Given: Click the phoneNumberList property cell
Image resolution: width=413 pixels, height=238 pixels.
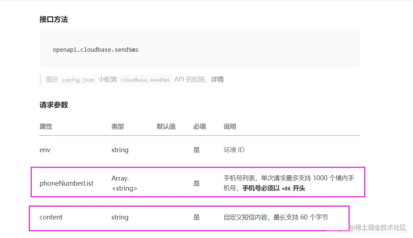Looking at the screenshot, I should pos(66,183).
